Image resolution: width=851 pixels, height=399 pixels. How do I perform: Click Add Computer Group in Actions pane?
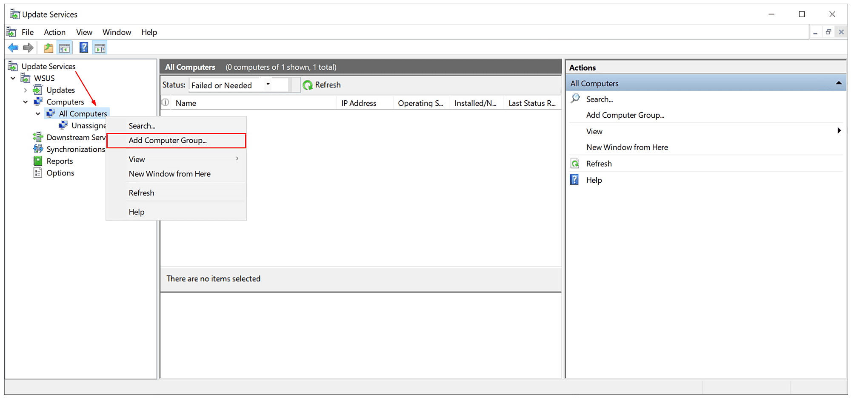pyautogui.click(x=625, y=115)
